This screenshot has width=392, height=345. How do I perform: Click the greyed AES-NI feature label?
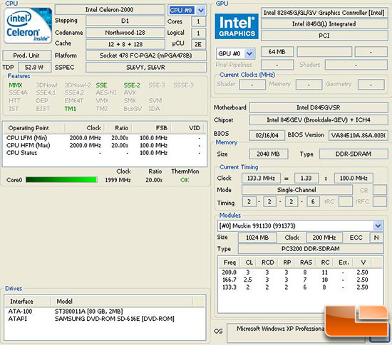click(106, 92)
